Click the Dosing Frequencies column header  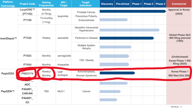(46, 4)
